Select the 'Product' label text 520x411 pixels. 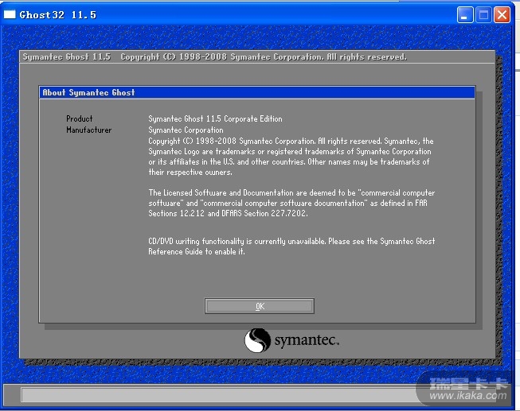point(80,118)
